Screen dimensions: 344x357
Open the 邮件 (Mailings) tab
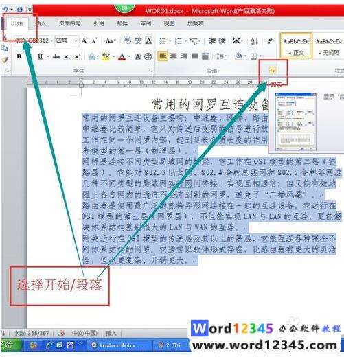point(122,23)
